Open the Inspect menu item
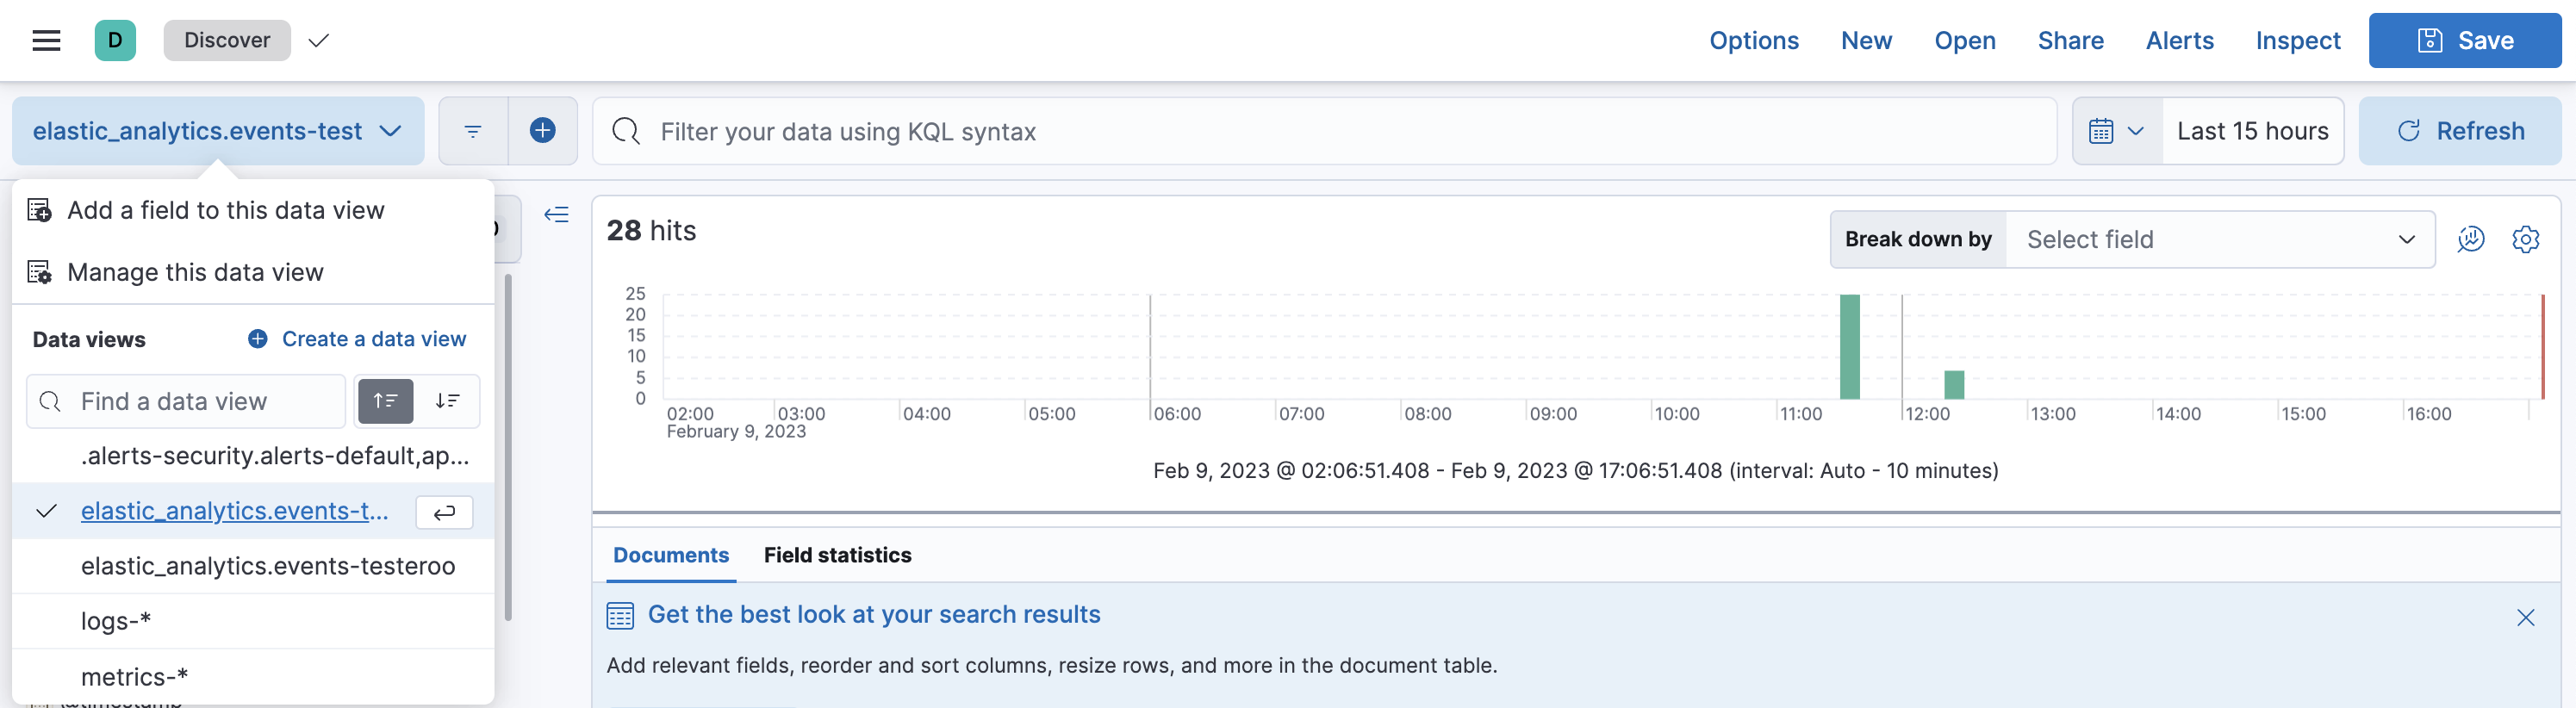The height and width of the screenshot is (708, 2576). 2297,40
